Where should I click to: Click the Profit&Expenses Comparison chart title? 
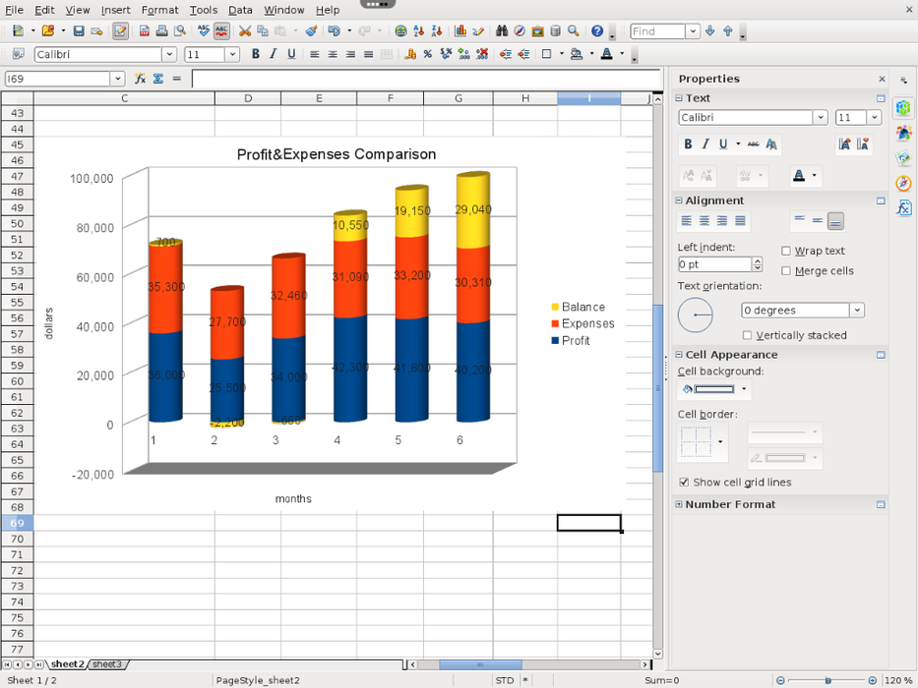point(336,154)
